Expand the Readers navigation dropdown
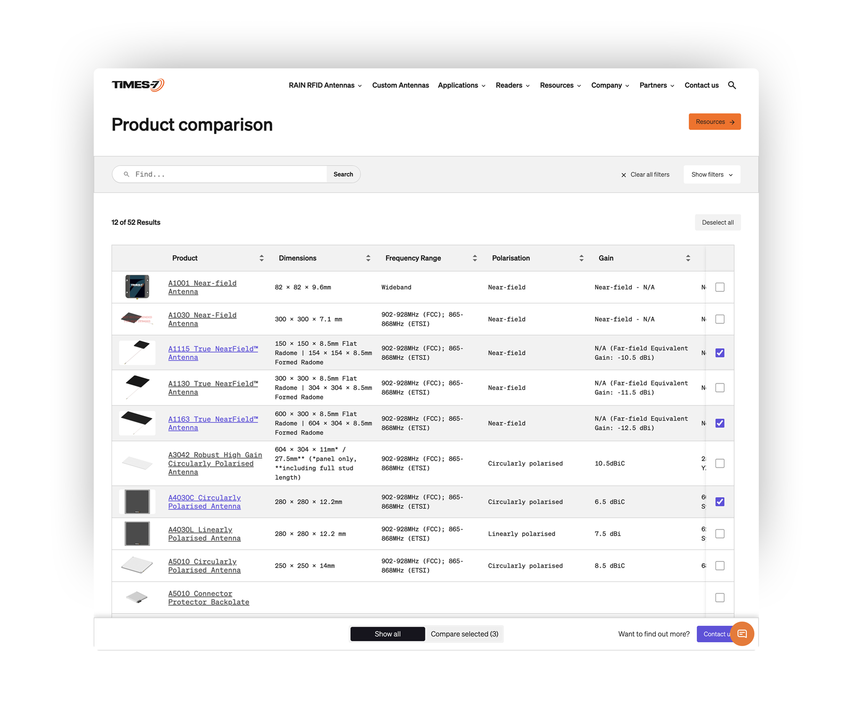 pyautogui.click(x=510, y=85)
